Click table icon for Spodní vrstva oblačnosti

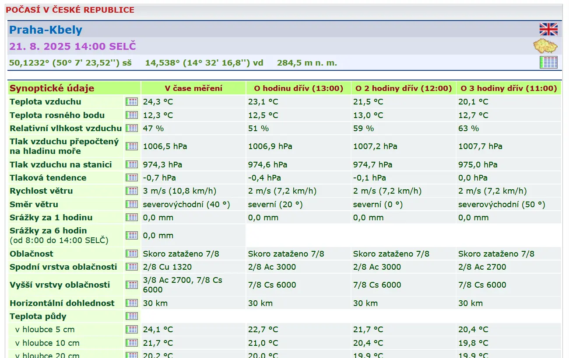131,267
